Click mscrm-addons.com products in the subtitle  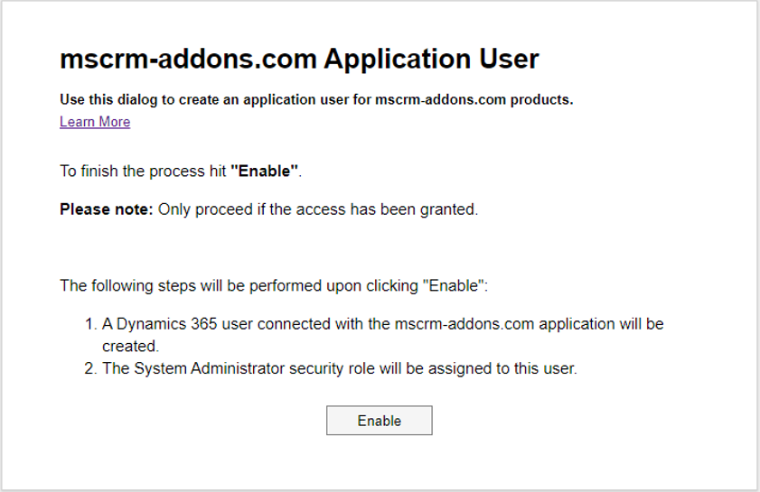(474, 100)
